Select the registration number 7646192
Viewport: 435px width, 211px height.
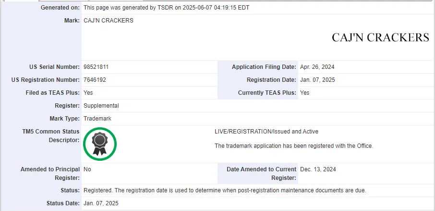(95, 80)
